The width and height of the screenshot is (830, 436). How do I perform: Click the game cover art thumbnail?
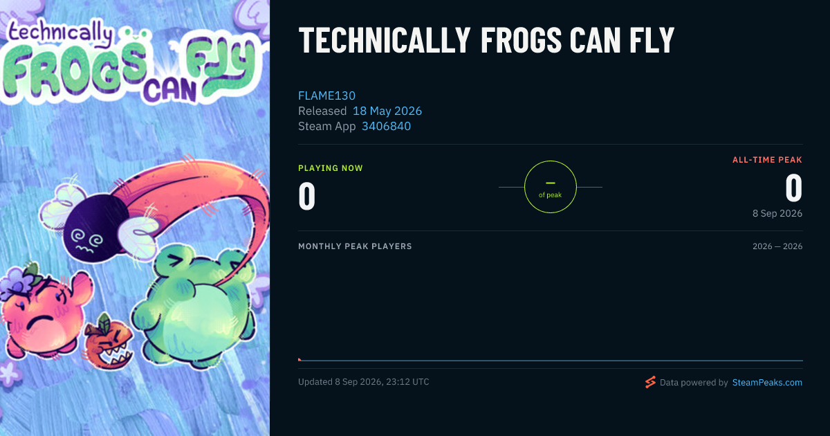click(135, 218)
